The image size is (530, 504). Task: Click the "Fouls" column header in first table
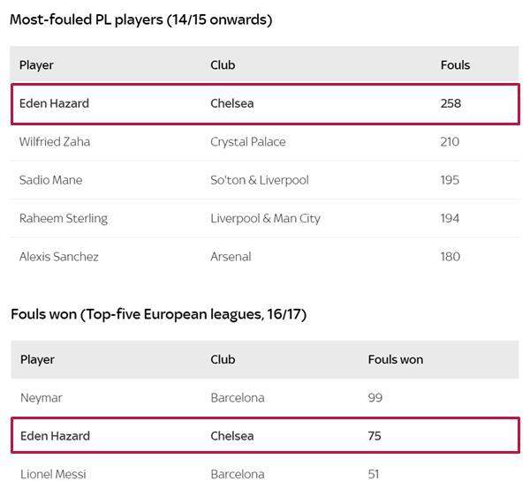(455, 65)
